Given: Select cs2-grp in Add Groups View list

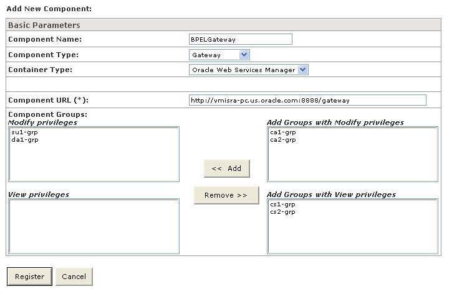Looking at the screenshot, I should coord(282,212).
